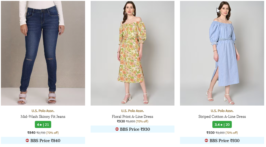Click the struck-through ₹2,799 original price

click(x=41, y=133)
